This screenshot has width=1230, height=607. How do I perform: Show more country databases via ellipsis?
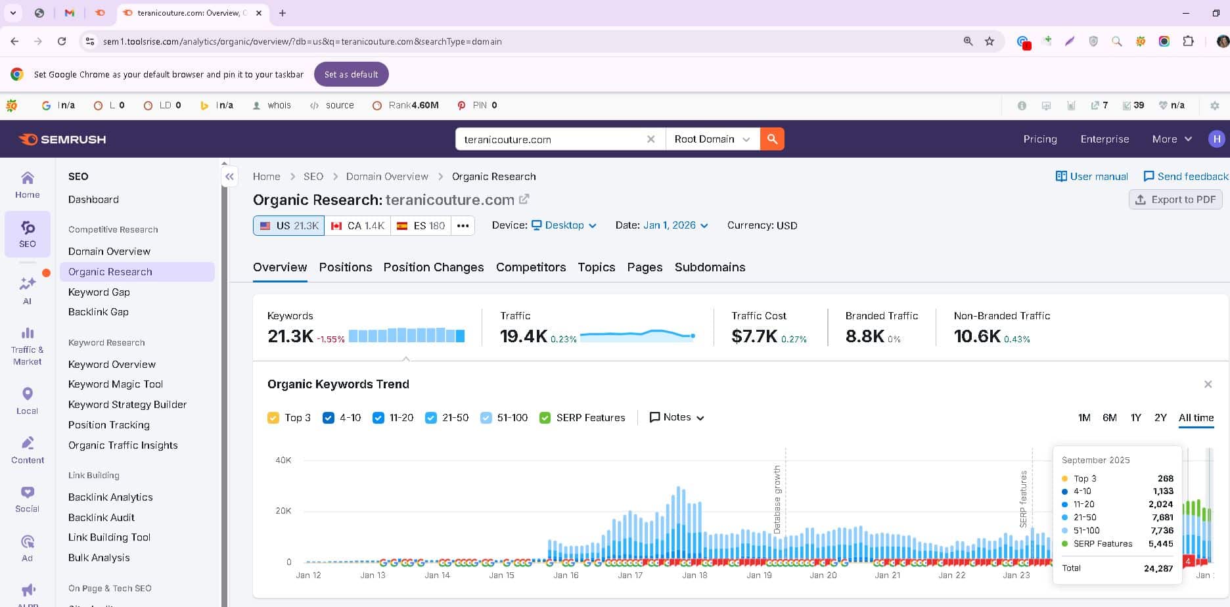463,225
